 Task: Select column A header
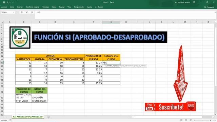click(x=10, y=22)
